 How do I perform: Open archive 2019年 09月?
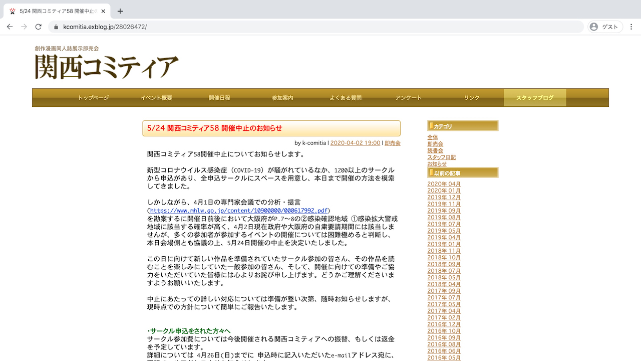pos(444,211)
